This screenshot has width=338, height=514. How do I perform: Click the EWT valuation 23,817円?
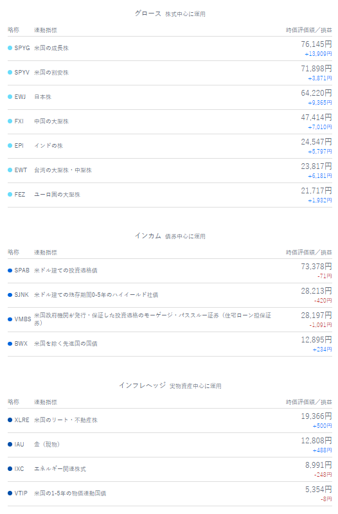point(316,166)
